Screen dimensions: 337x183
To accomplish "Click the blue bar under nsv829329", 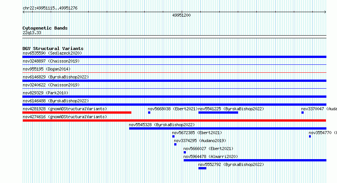I will (174, 97).
